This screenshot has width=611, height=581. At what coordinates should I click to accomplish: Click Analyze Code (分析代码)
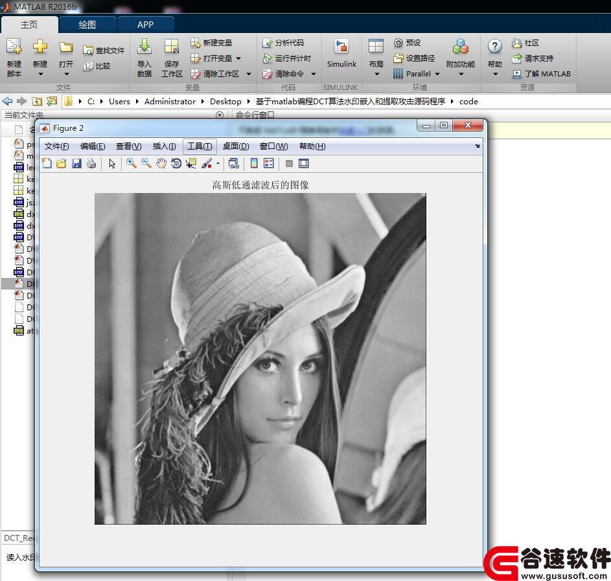pyautogui.click(x=283, y=43)
